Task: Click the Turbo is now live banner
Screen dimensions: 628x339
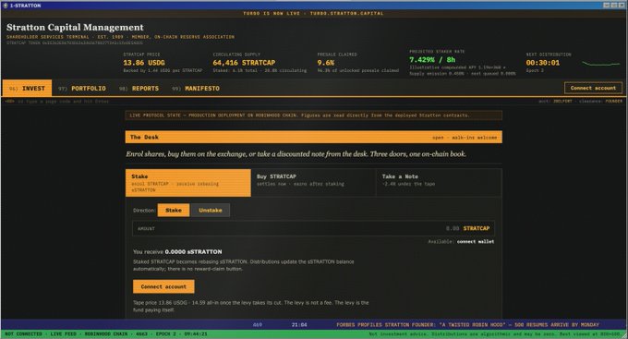Action: click(313, 13)
